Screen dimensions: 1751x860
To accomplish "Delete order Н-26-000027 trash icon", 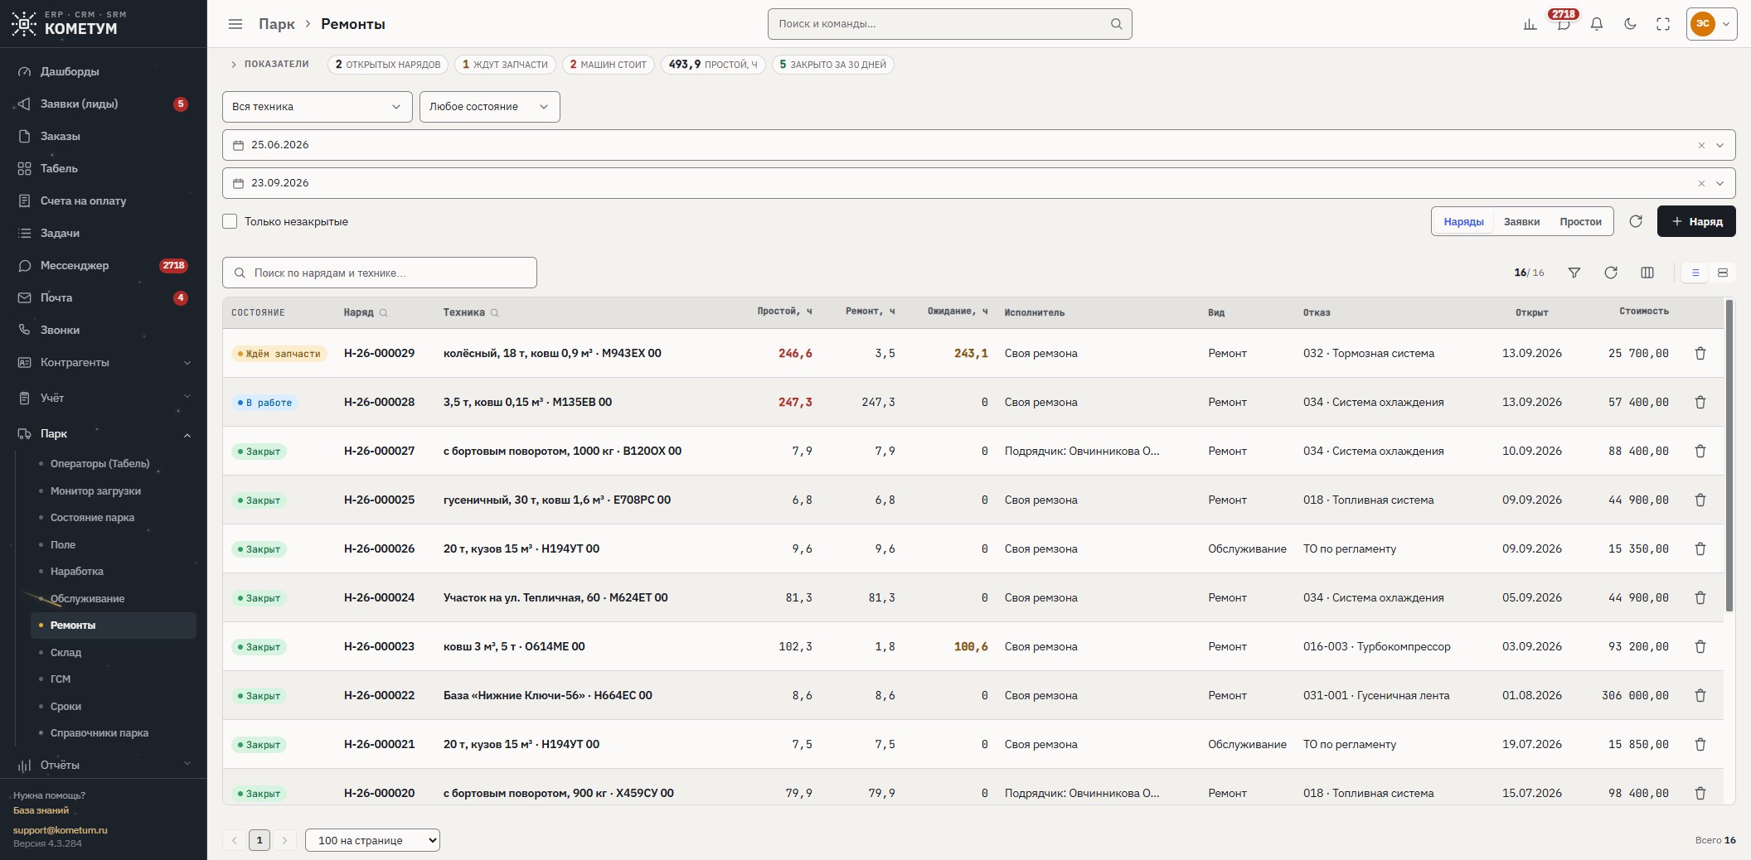I will click(x=1700, y=451).
